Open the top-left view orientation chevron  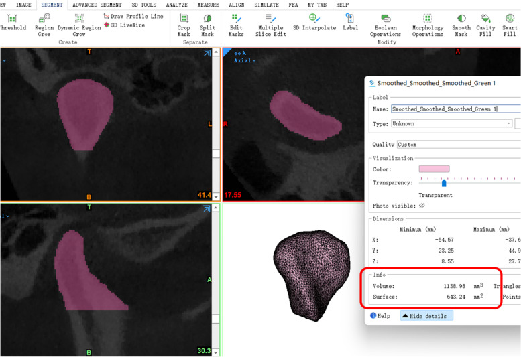point(4,61)
